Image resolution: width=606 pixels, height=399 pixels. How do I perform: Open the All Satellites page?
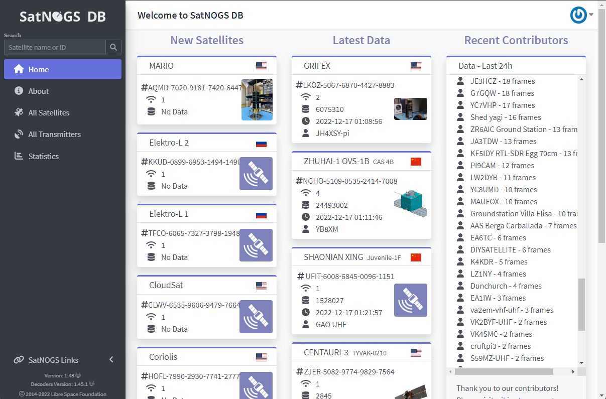49,112
